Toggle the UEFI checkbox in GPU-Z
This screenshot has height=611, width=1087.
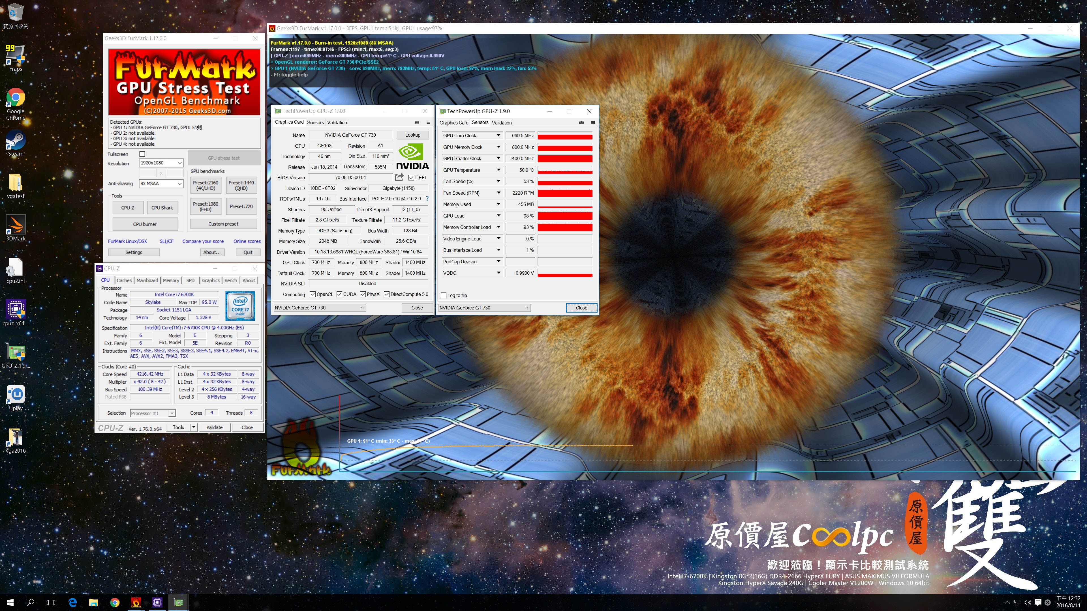pos(411,178)
